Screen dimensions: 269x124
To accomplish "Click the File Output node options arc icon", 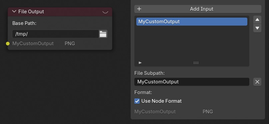I will (105, 12).
